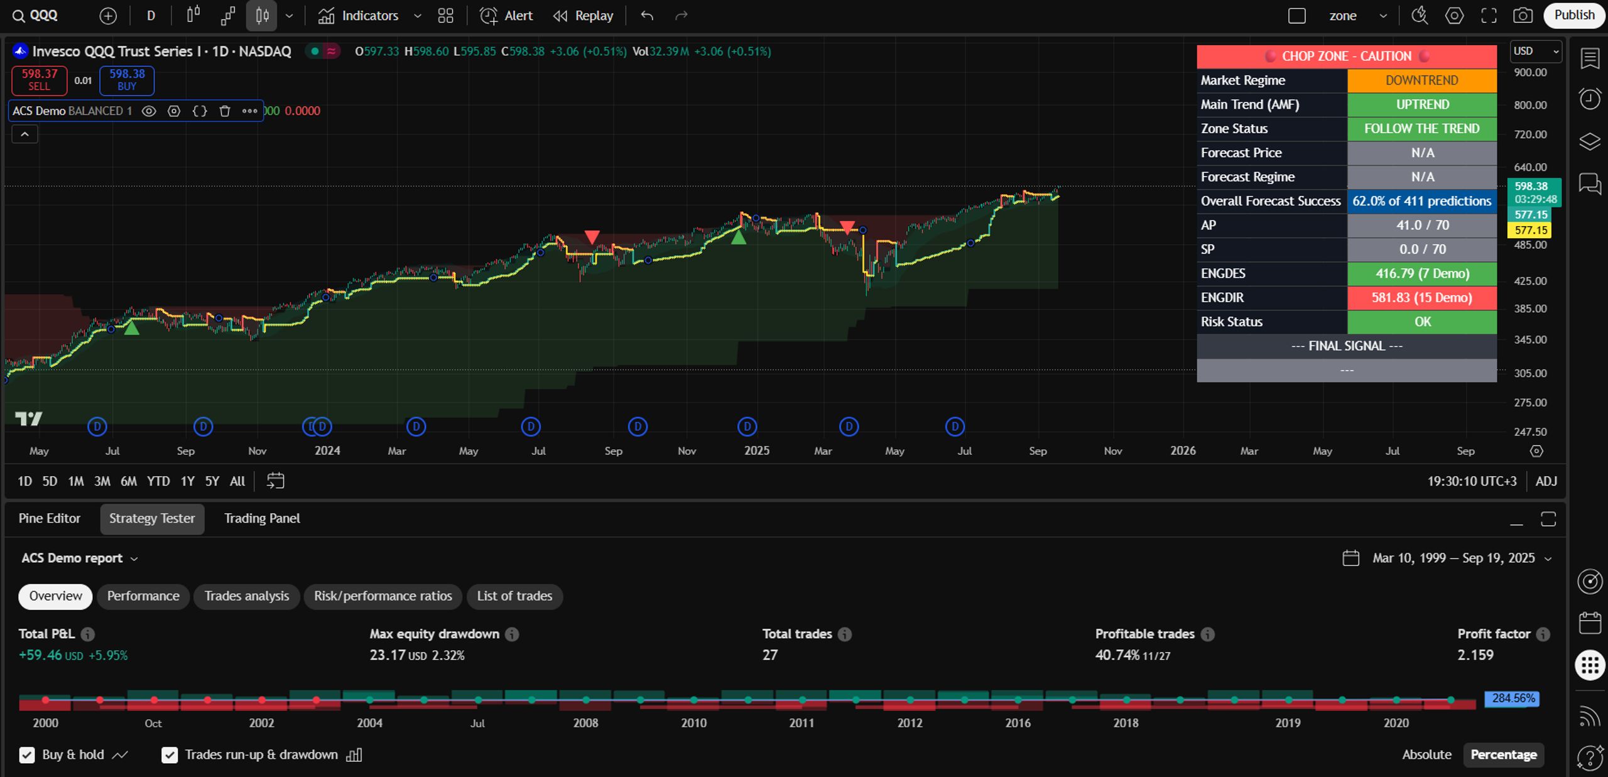Image resolution: width=1608 pixels, height=777 pixels.
Task: Open Risk/performance ratios tab
Action: 383,596
